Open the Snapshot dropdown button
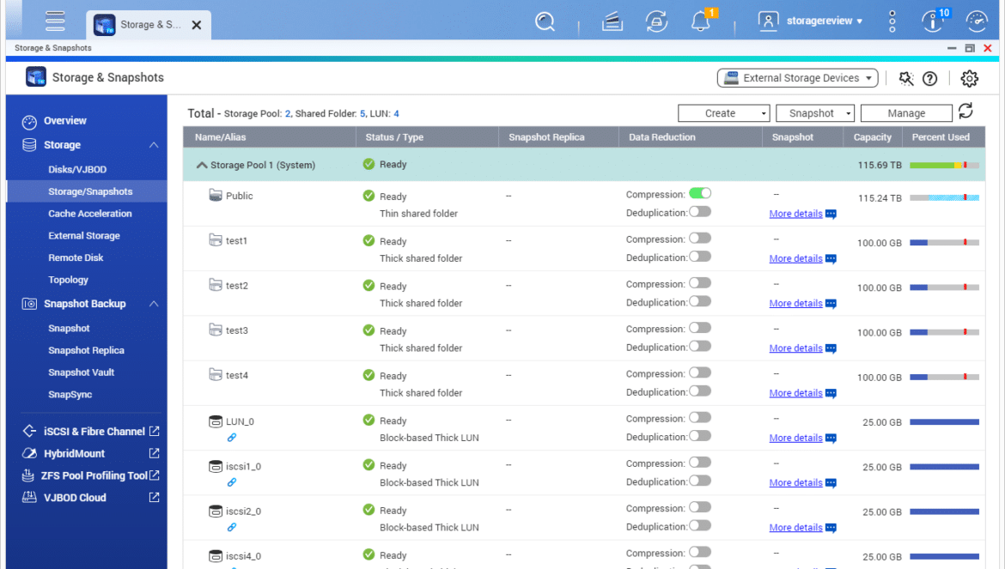 click(814, 113)
